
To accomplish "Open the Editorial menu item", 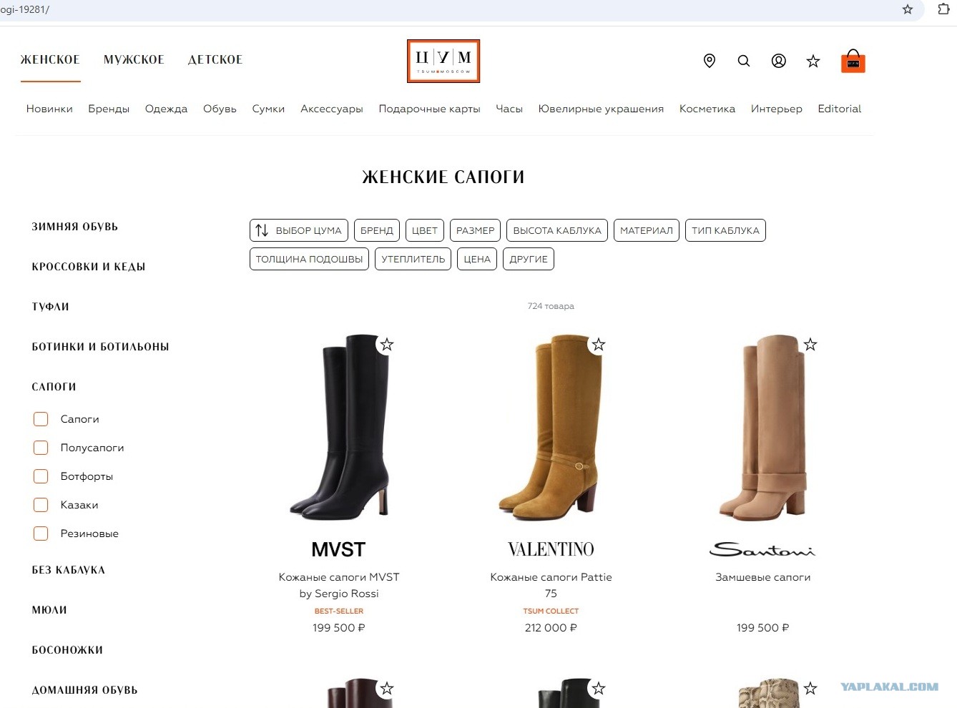I will coord(840,109).
